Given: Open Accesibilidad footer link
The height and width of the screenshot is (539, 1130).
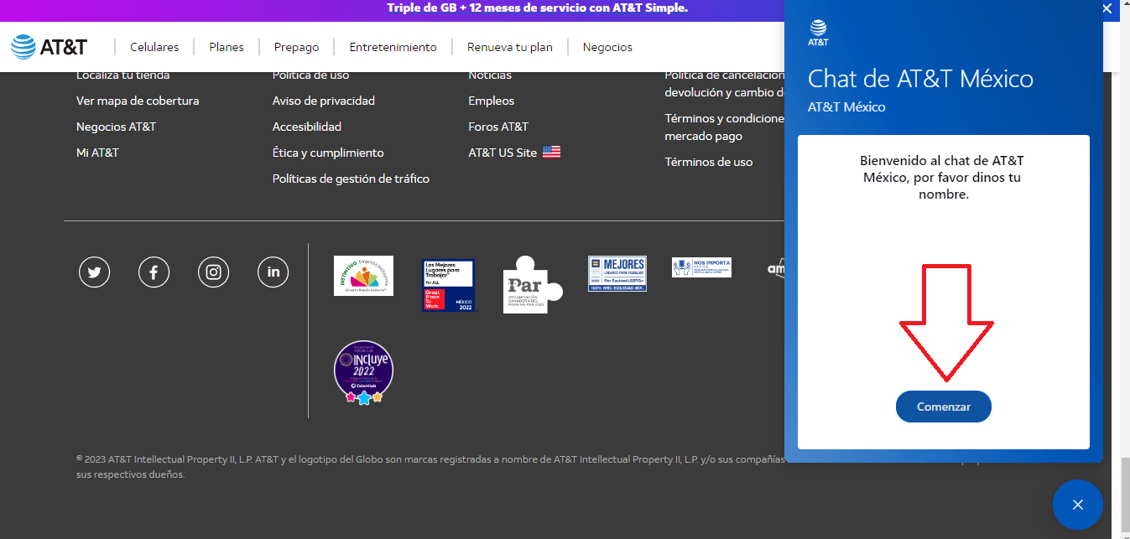Looking at the screenshot, I should tap(307, 127).
